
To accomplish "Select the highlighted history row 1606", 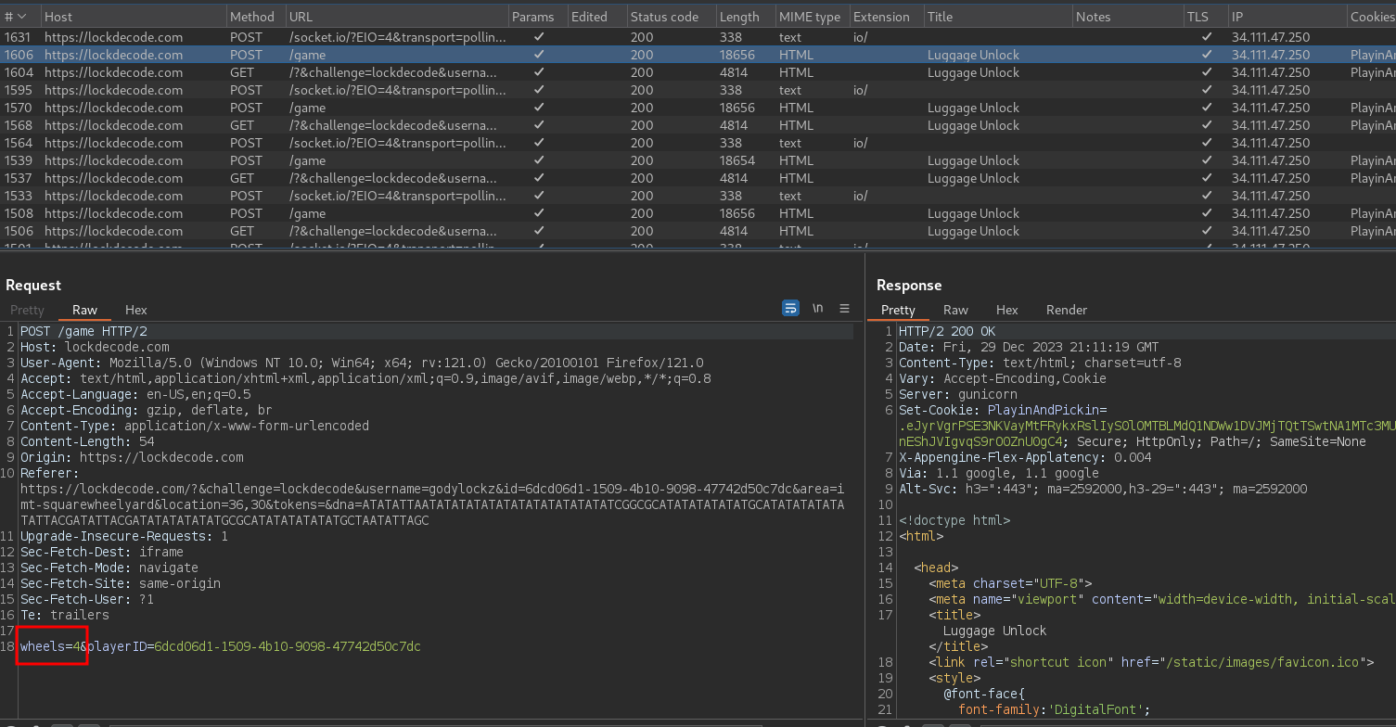I will 698,55.
